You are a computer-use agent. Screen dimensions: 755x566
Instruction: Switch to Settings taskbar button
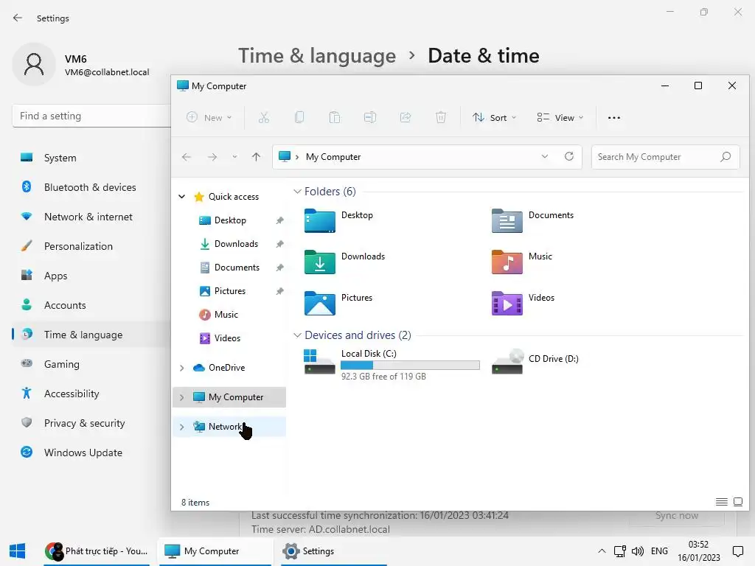(334, 551)
